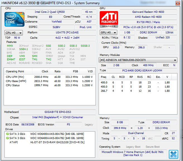Select the CPU LFM (Min) row
Screen dimensions: 183x161
pyautogui.click(x=50, y=77)
